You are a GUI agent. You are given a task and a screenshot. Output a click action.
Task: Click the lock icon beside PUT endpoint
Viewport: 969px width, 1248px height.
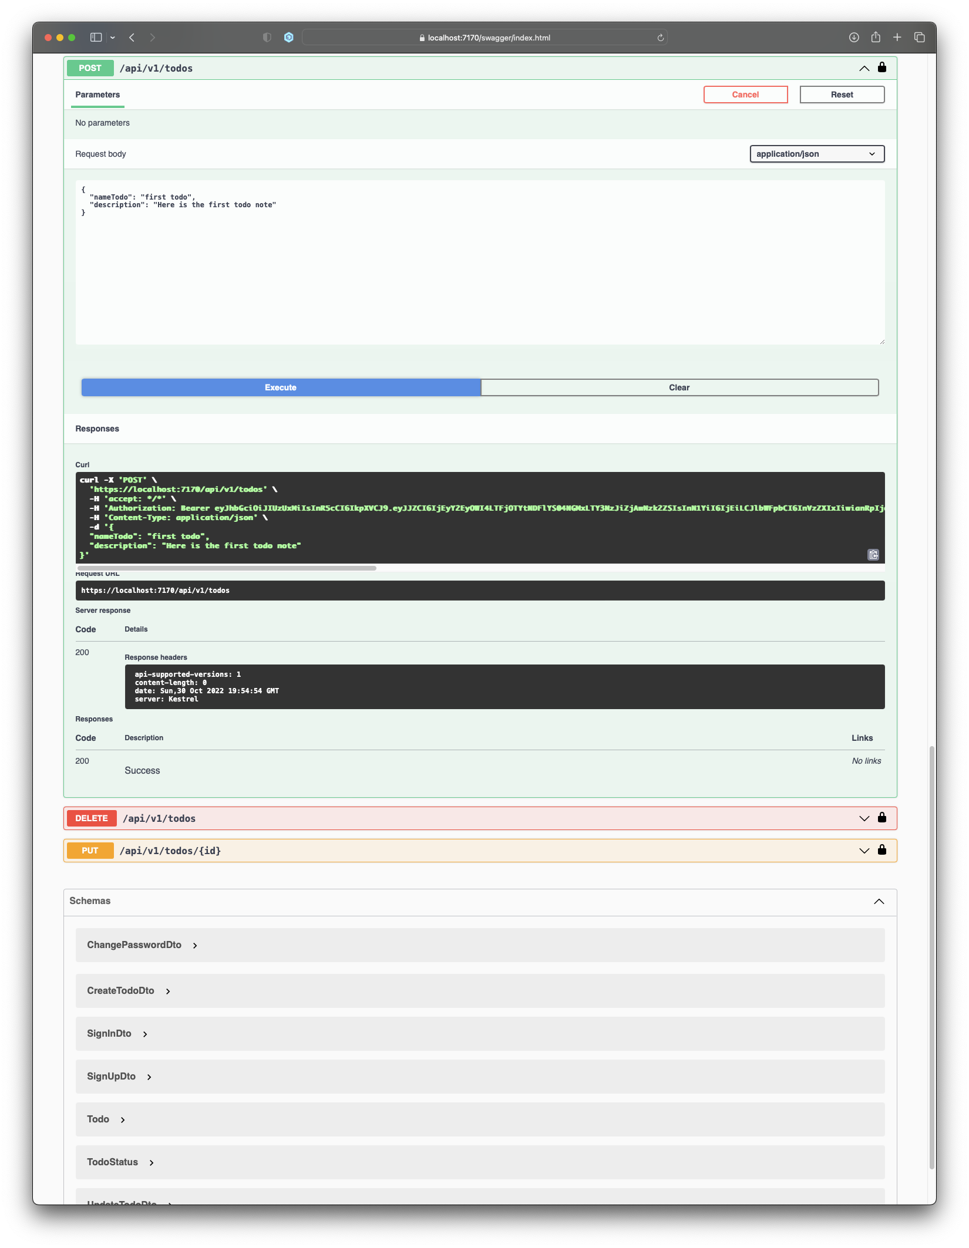[882, 850]
